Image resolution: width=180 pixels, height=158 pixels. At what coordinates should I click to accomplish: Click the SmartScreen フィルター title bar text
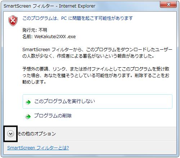tap(29, 6)
